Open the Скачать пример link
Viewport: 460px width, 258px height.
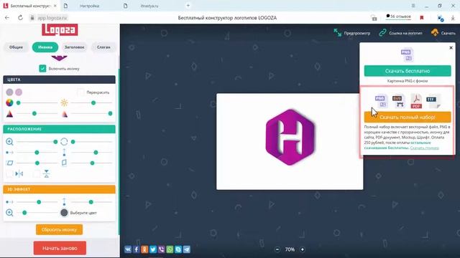pos(425,148)
